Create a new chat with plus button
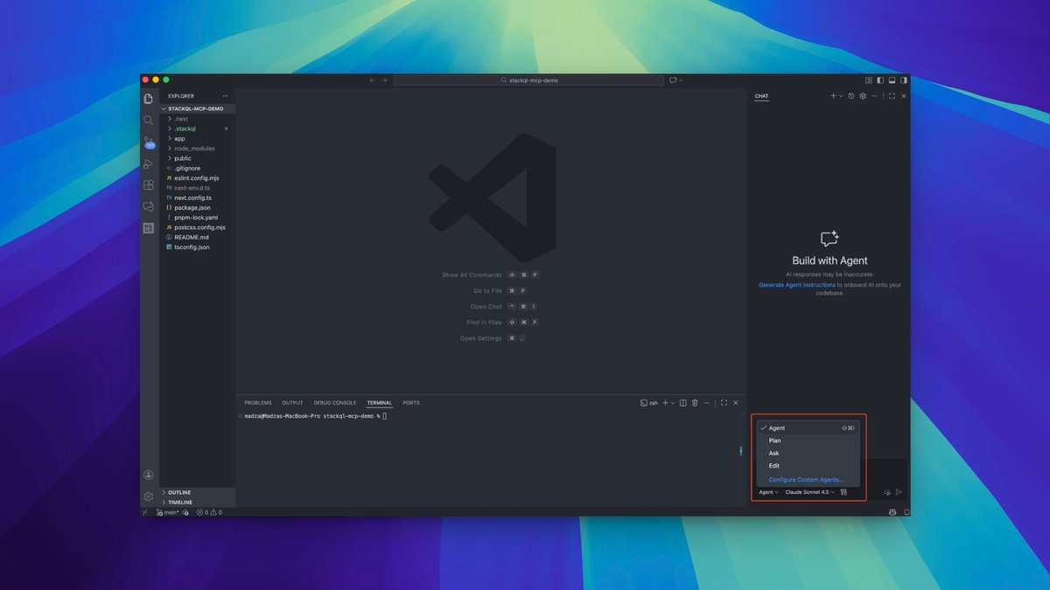Image resolution: width=1050 pixels, height=590 pixels. (833, 96)
